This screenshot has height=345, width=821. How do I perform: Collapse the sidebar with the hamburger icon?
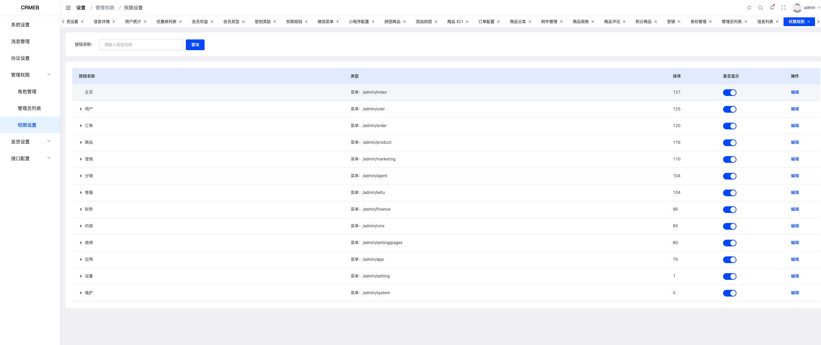click(x=68, y=8)
